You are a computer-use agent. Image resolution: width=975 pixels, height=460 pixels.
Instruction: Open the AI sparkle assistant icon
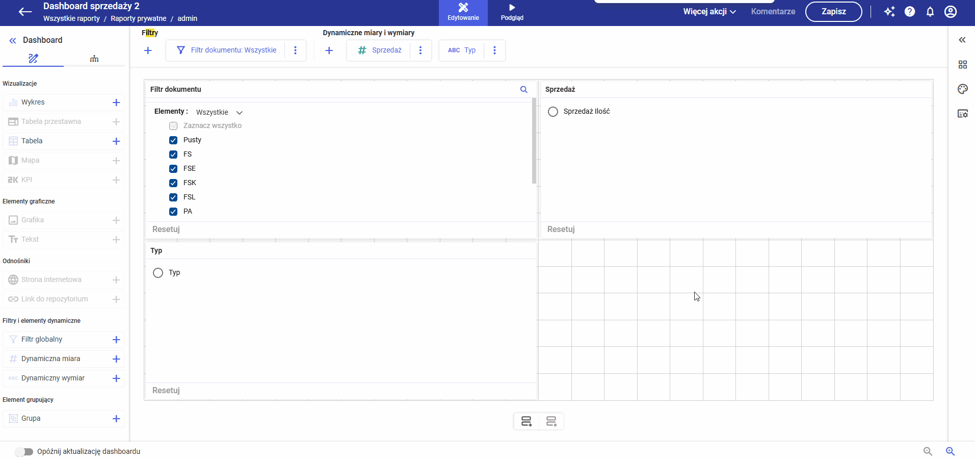coord(889,12)
